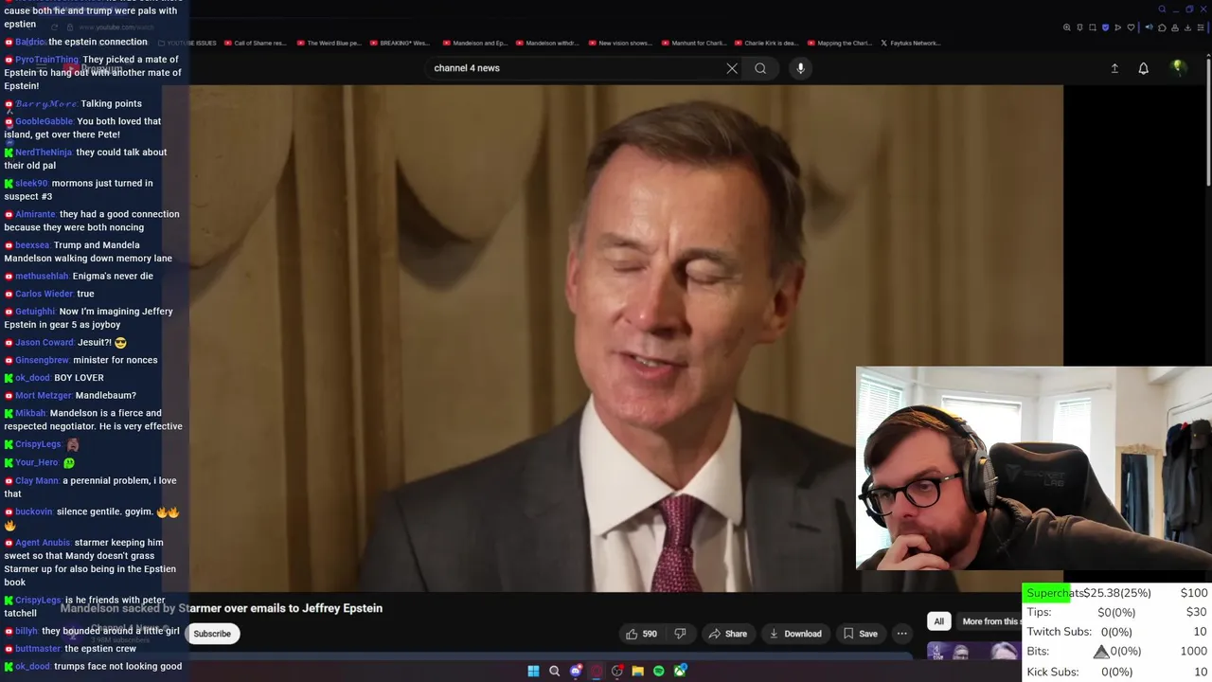Viewport: 1212px width, 682px height.
Task: Take a snapshot with the browser crop icon
Action: pos(1093,27)
